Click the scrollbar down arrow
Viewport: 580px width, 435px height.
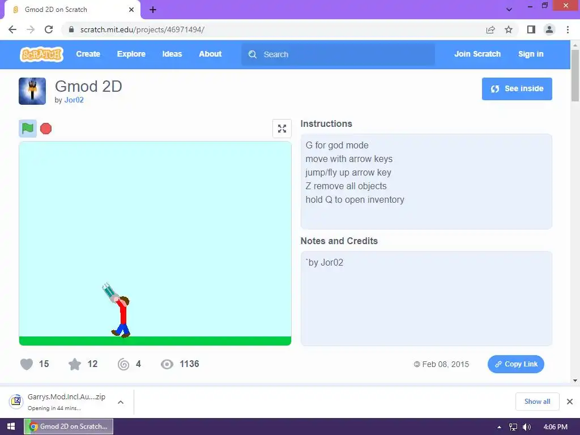coord(575,380)
